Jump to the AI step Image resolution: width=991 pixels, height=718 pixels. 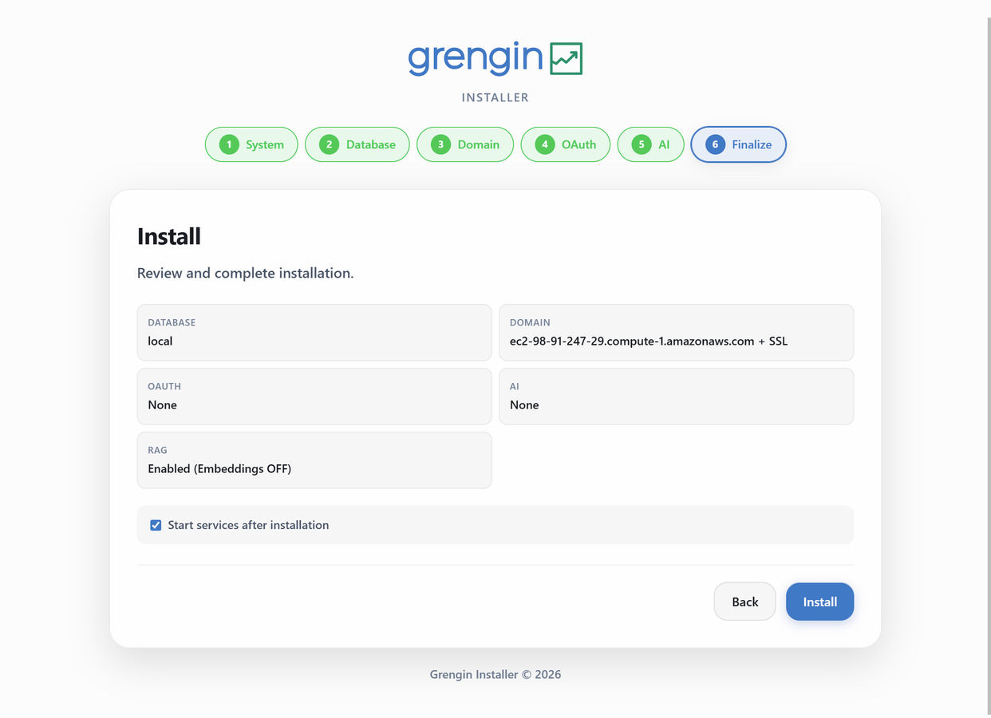651,144
